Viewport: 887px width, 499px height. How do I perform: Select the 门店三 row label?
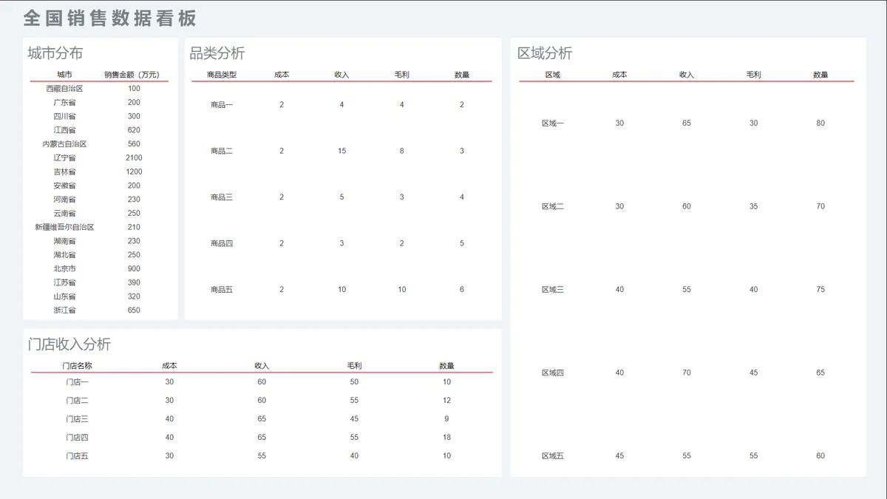pos(77,419)
